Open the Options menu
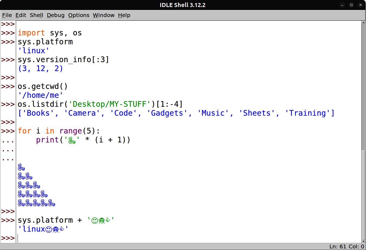 tap(79, 15)
